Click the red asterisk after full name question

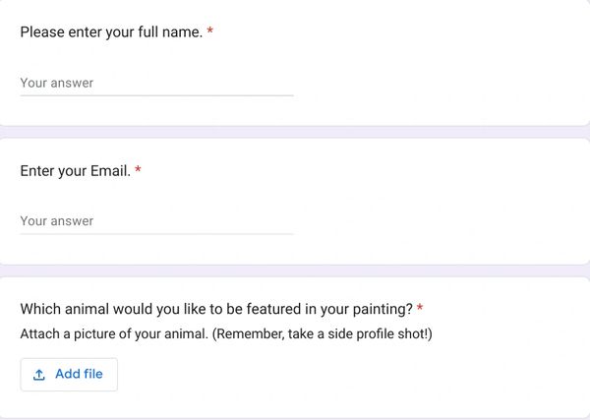click(x=210, y=31)
